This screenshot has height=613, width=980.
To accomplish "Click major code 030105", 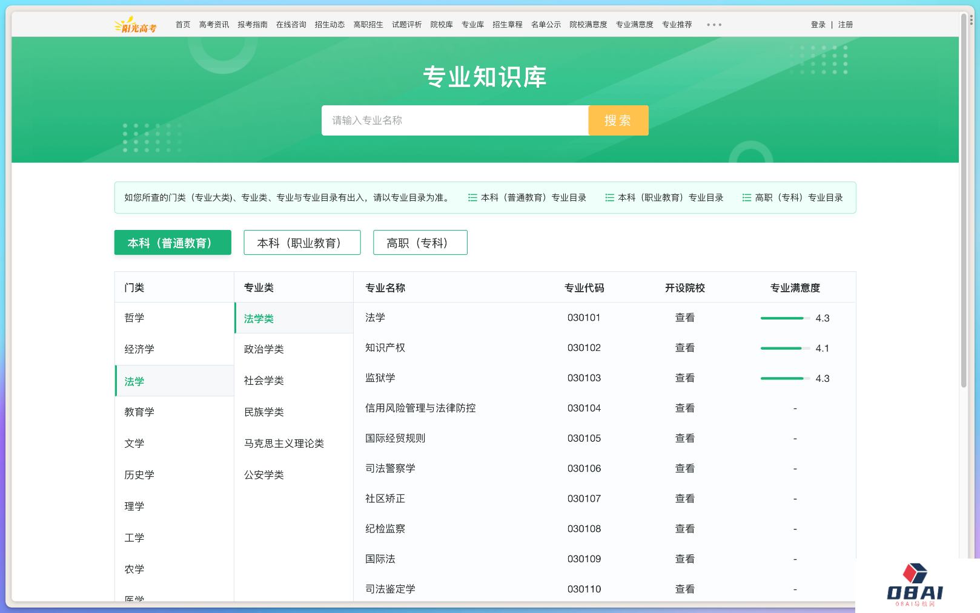I will (584, 438).
